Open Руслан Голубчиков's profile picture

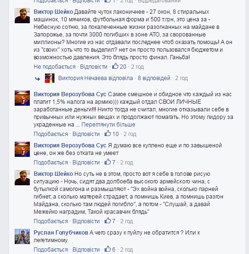(x=22, y=236)
